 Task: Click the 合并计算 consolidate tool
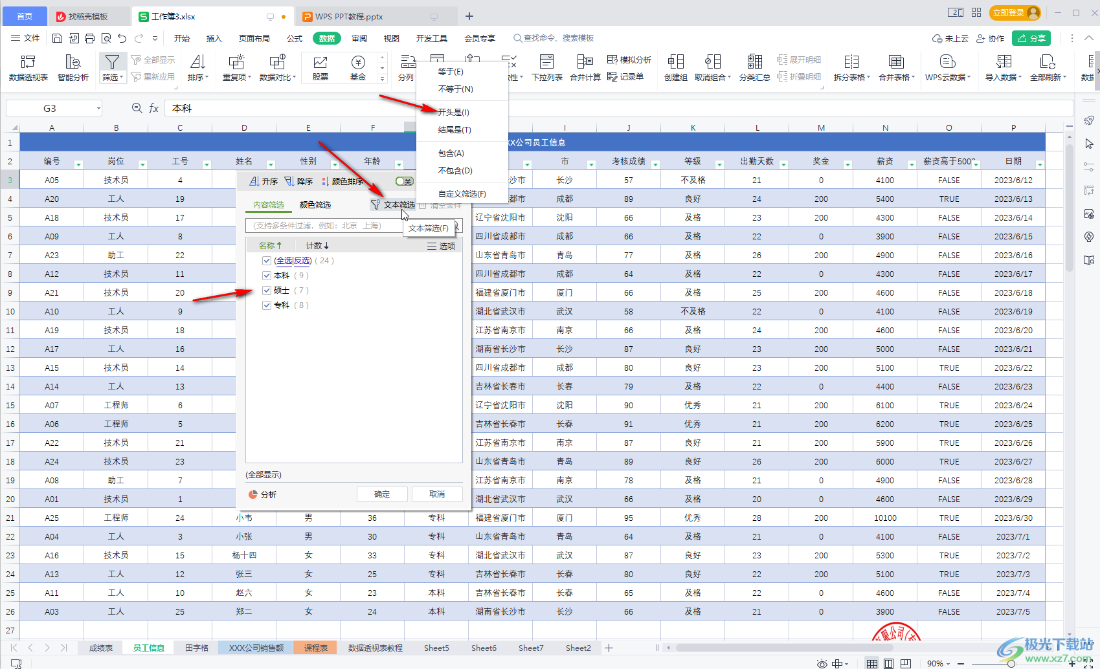[x=585, y=67]
